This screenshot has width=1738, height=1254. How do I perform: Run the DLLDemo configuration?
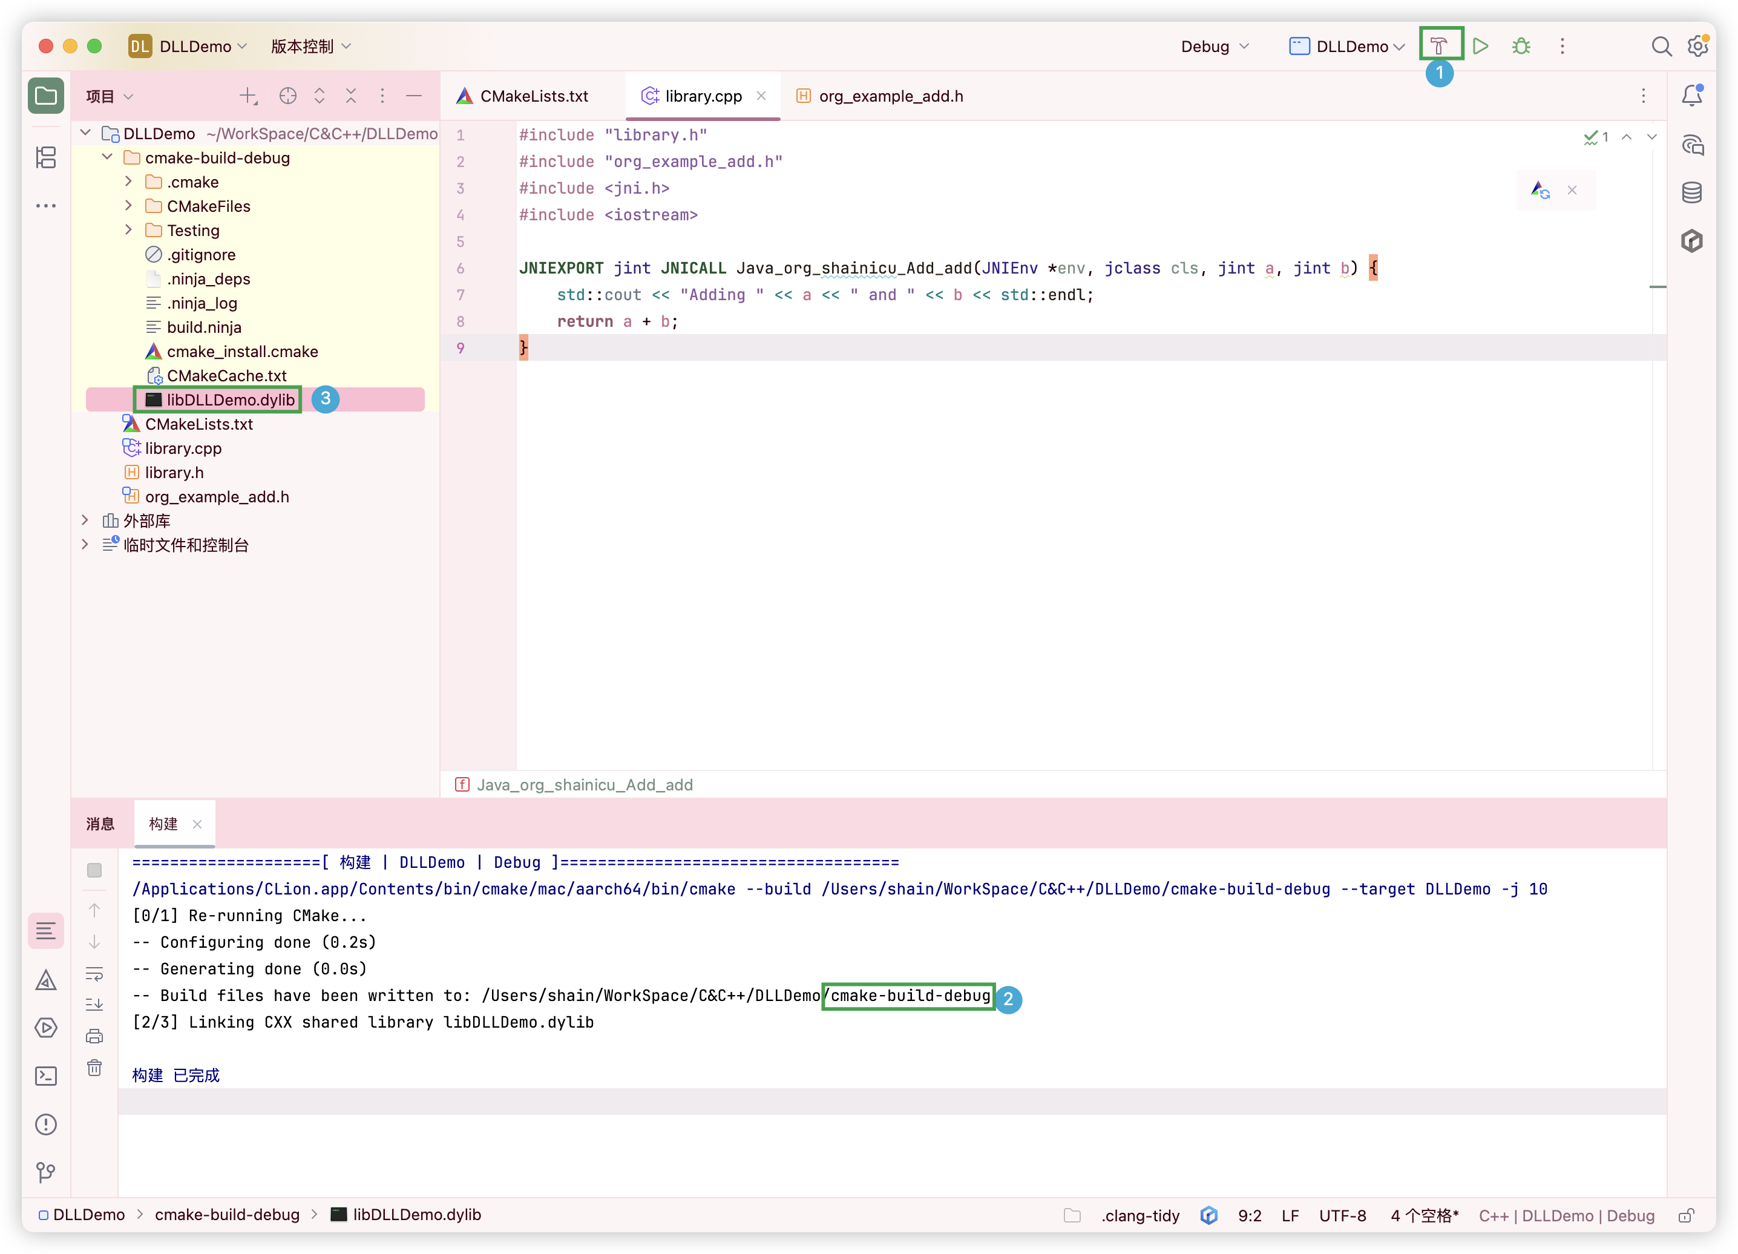pyautogui.click(x=1481, y=46)
